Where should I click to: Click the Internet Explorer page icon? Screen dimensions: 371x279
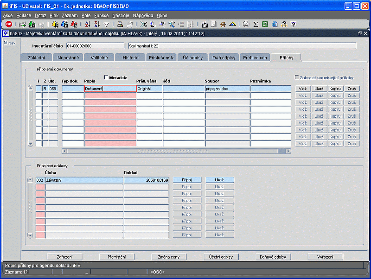(275, 24)
